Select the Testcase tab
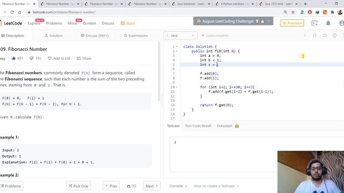Viewport: 344px width, 193px height. click(x=173, y=126)
